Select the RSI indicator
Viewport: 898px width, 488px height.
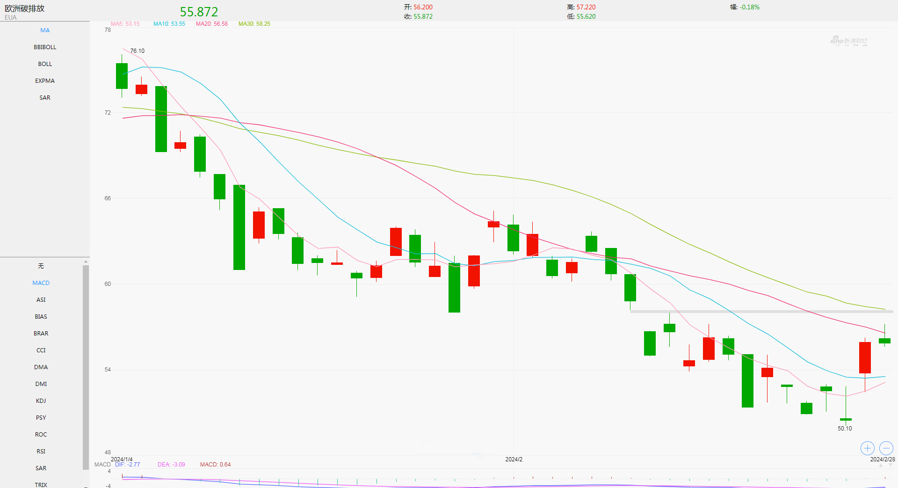click(x=41, y=452)
